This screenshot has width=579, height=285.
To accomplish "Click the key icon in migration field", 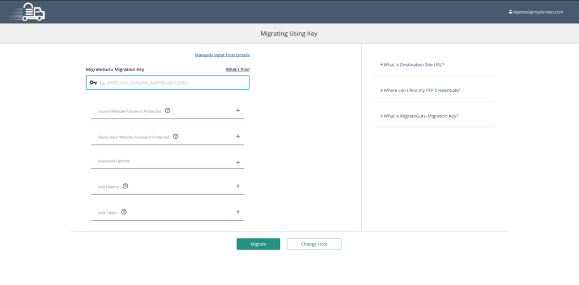I will click(x=93, y=82).
